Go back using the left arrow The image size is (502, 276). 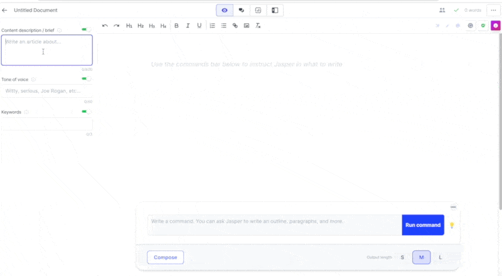4,10
